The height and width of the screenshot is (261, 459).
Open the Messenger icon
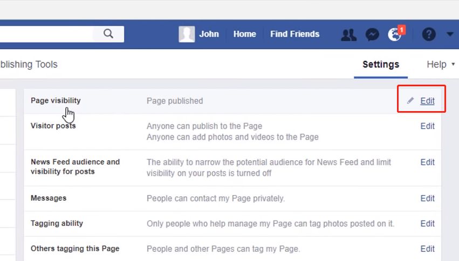(x=372, y=35)
